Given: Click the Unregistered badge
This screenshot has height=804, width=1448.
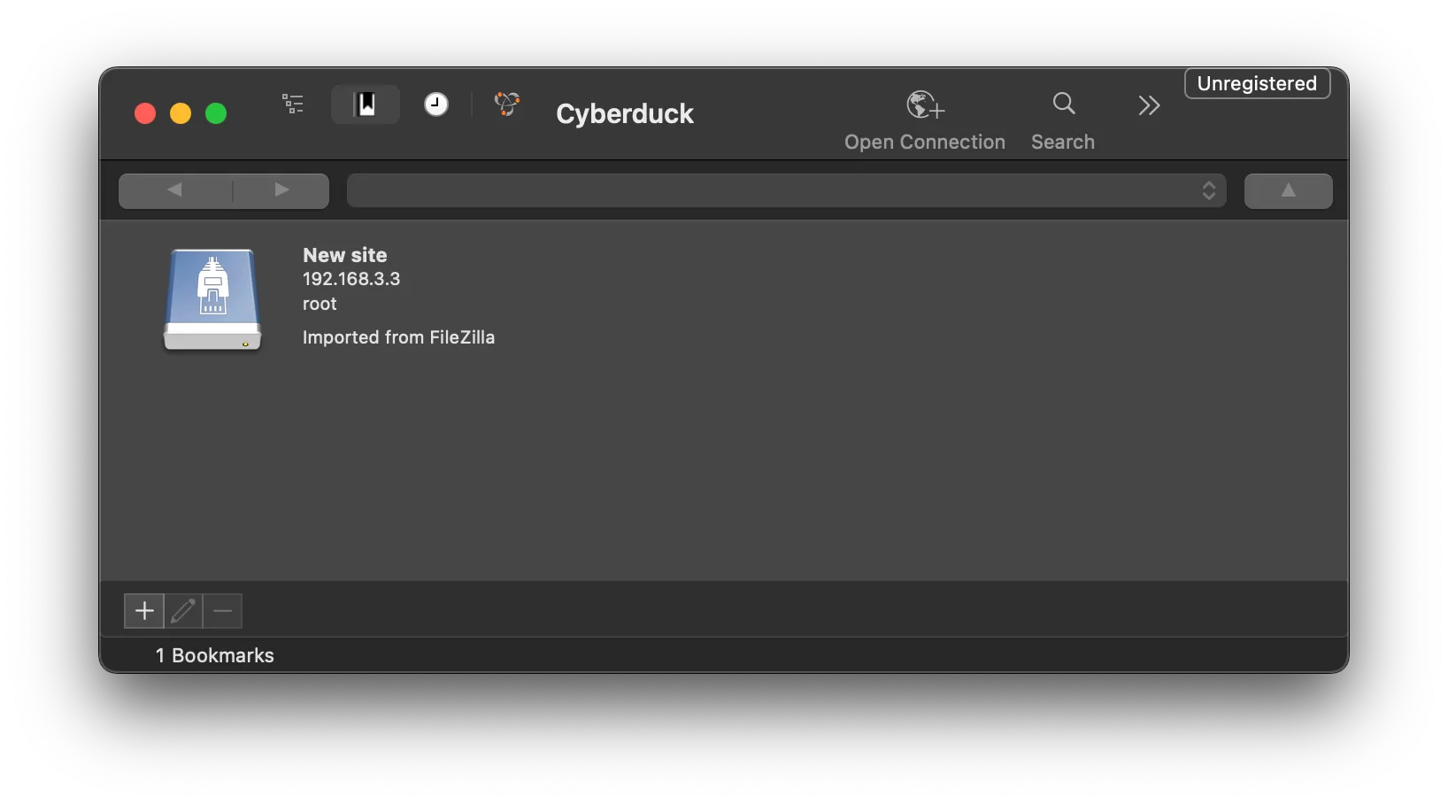Looking at the screenshot, I should tap(1256, 83).
